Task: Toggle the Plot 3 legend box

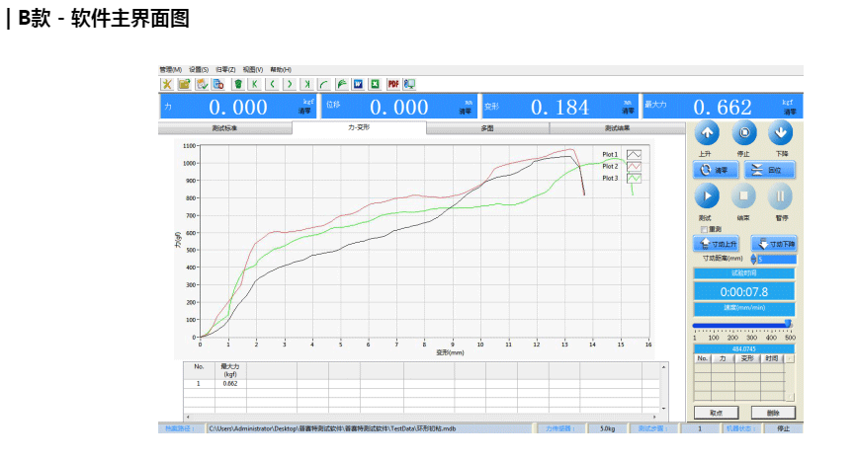Action: pos(634,179)
